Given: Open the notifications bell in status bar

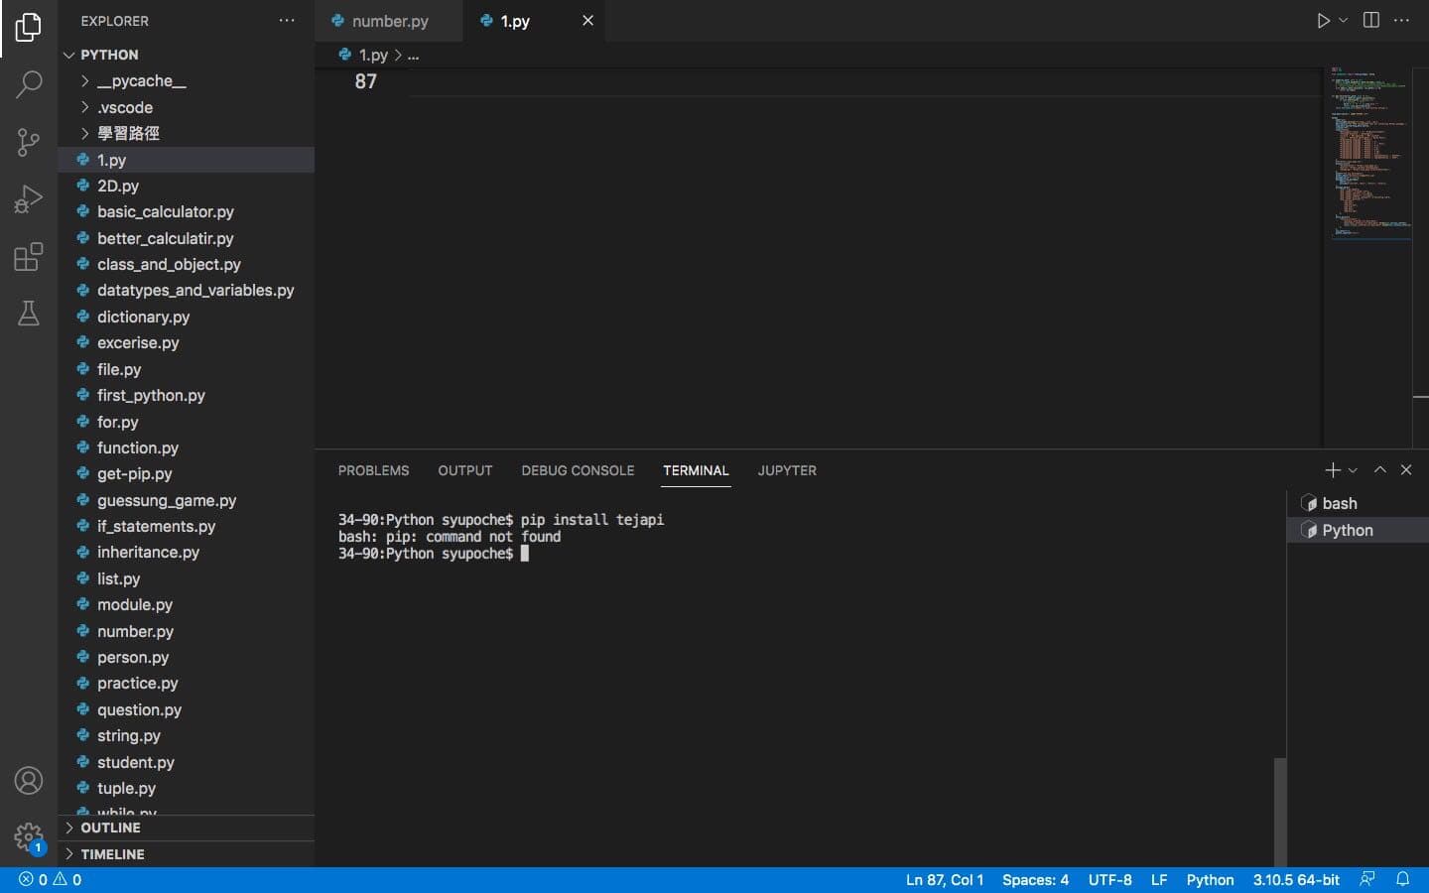Looking at the screenshot, I should point(1403,879).
